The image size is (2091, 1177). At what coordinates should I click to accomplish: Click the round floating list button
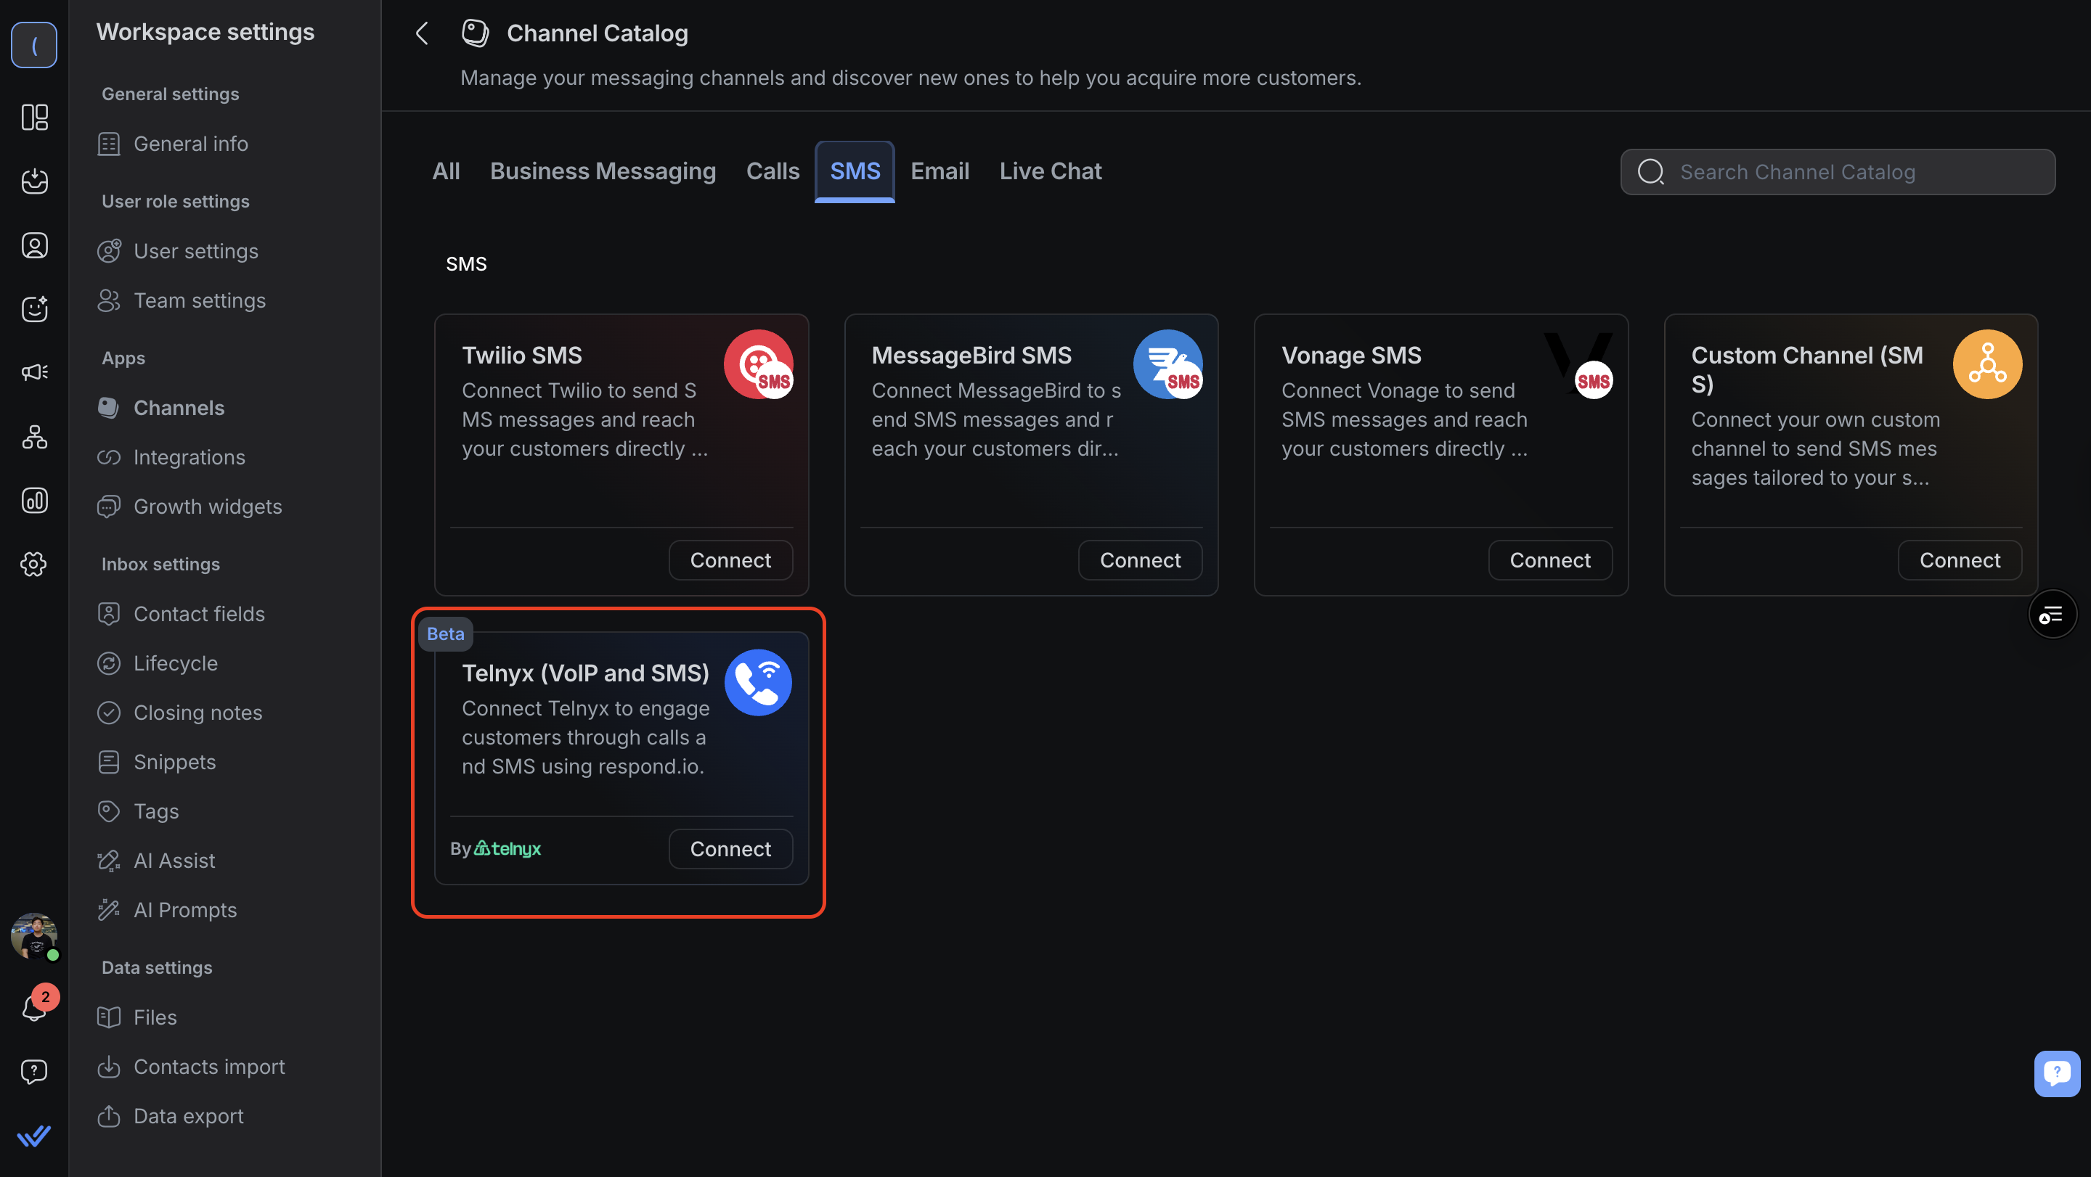[2051, 615]
